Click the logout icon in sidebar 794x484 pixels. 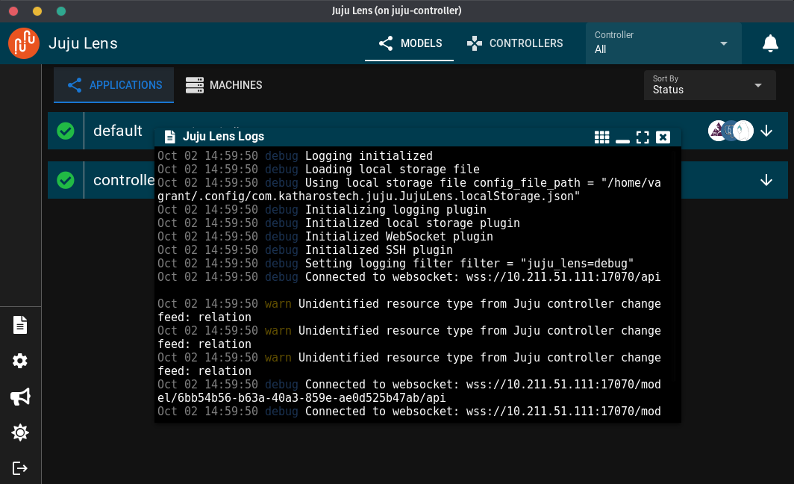pos(20,468)
